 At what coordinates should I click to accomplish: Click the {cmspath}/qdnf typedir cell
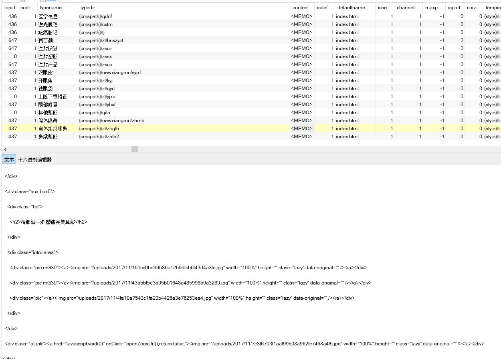point(184,16)
